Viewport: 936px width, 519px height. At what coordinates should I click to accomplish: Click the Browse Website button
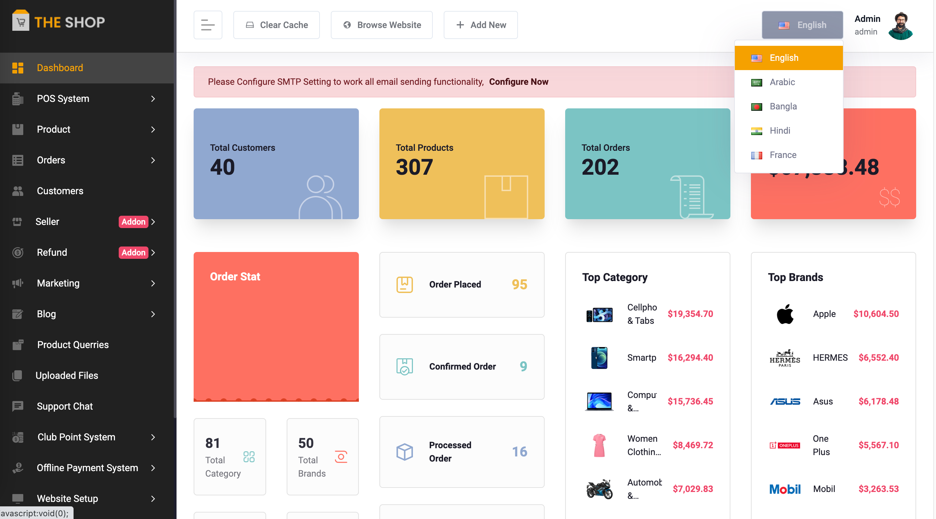(381, 25)
